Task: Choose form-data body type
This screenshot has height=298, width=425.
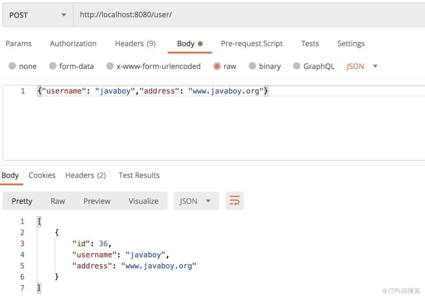Action: pos(53,66)
